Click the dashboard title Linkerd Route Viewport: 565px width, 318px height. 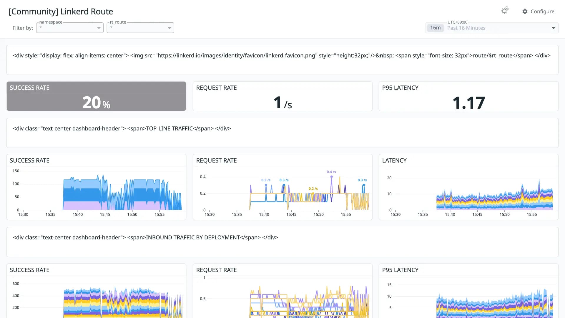click(61, 11)
